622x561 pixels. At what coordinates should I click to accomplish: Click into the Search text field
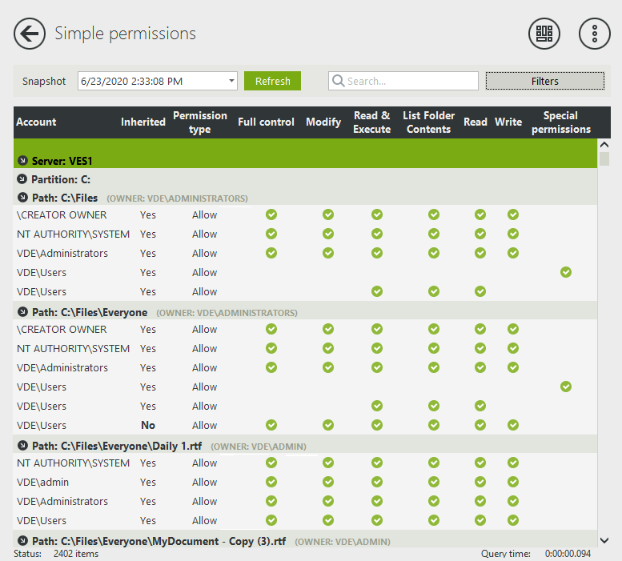click(x=410, y=81)
